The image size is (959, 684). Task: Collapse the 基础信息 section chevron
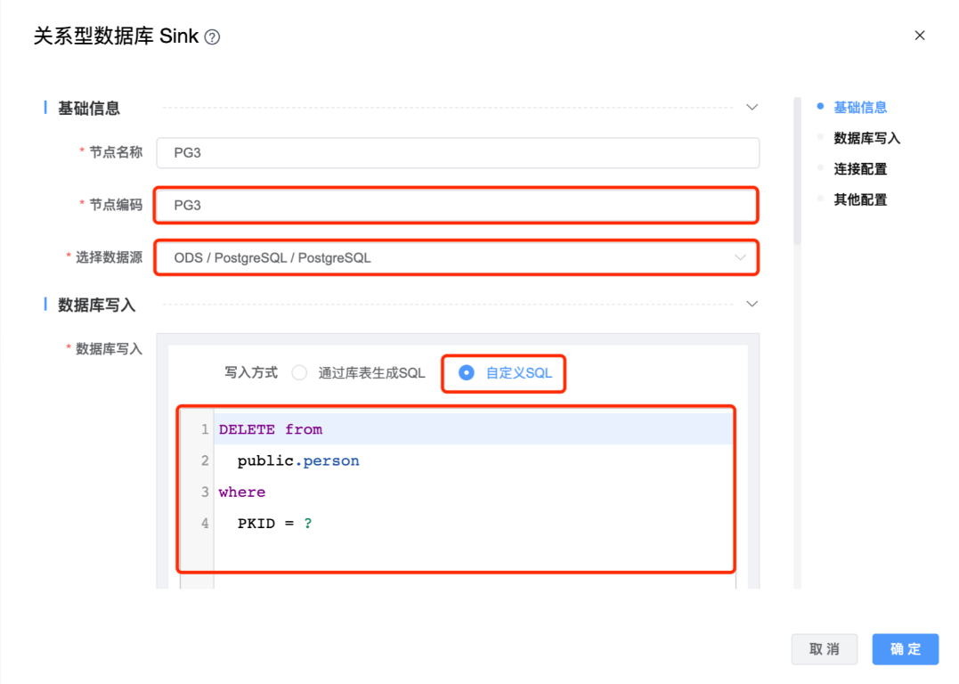coord(752,108)
